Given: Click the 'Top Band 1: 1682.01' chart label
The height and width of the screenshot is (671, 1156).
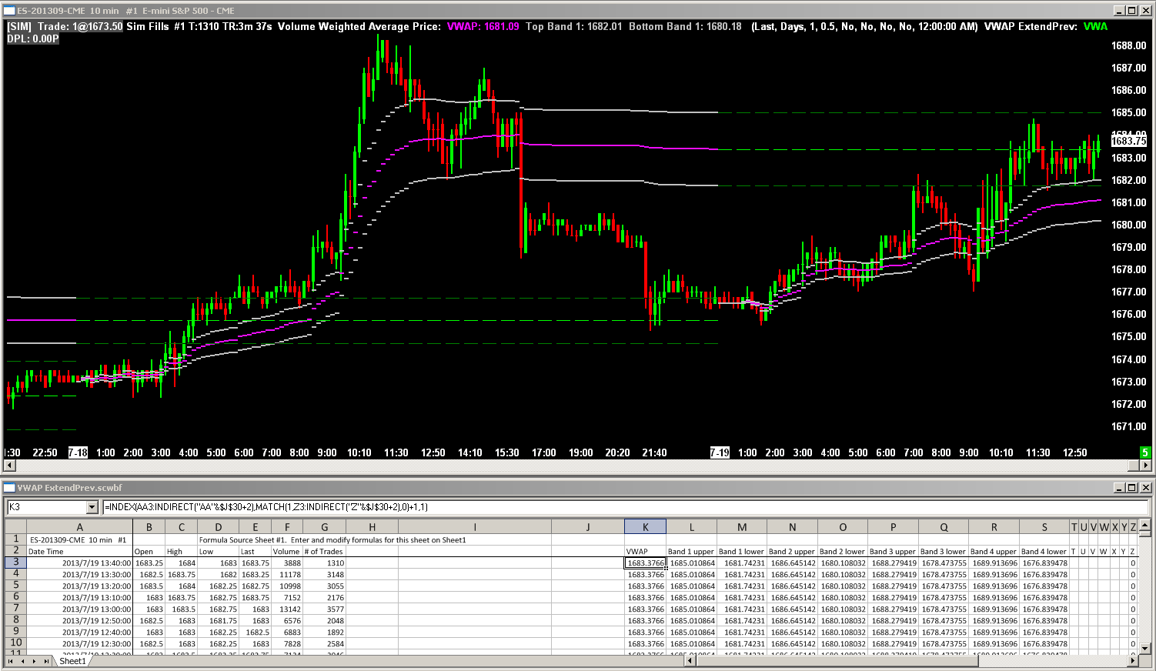Looking at the screenshot, I should coord(573,26).
